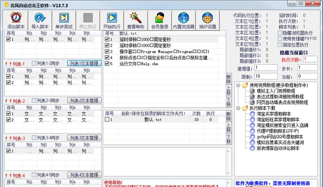Collapse 使用视频教程 tree node
323x187 pixels.
pos(238,85)
